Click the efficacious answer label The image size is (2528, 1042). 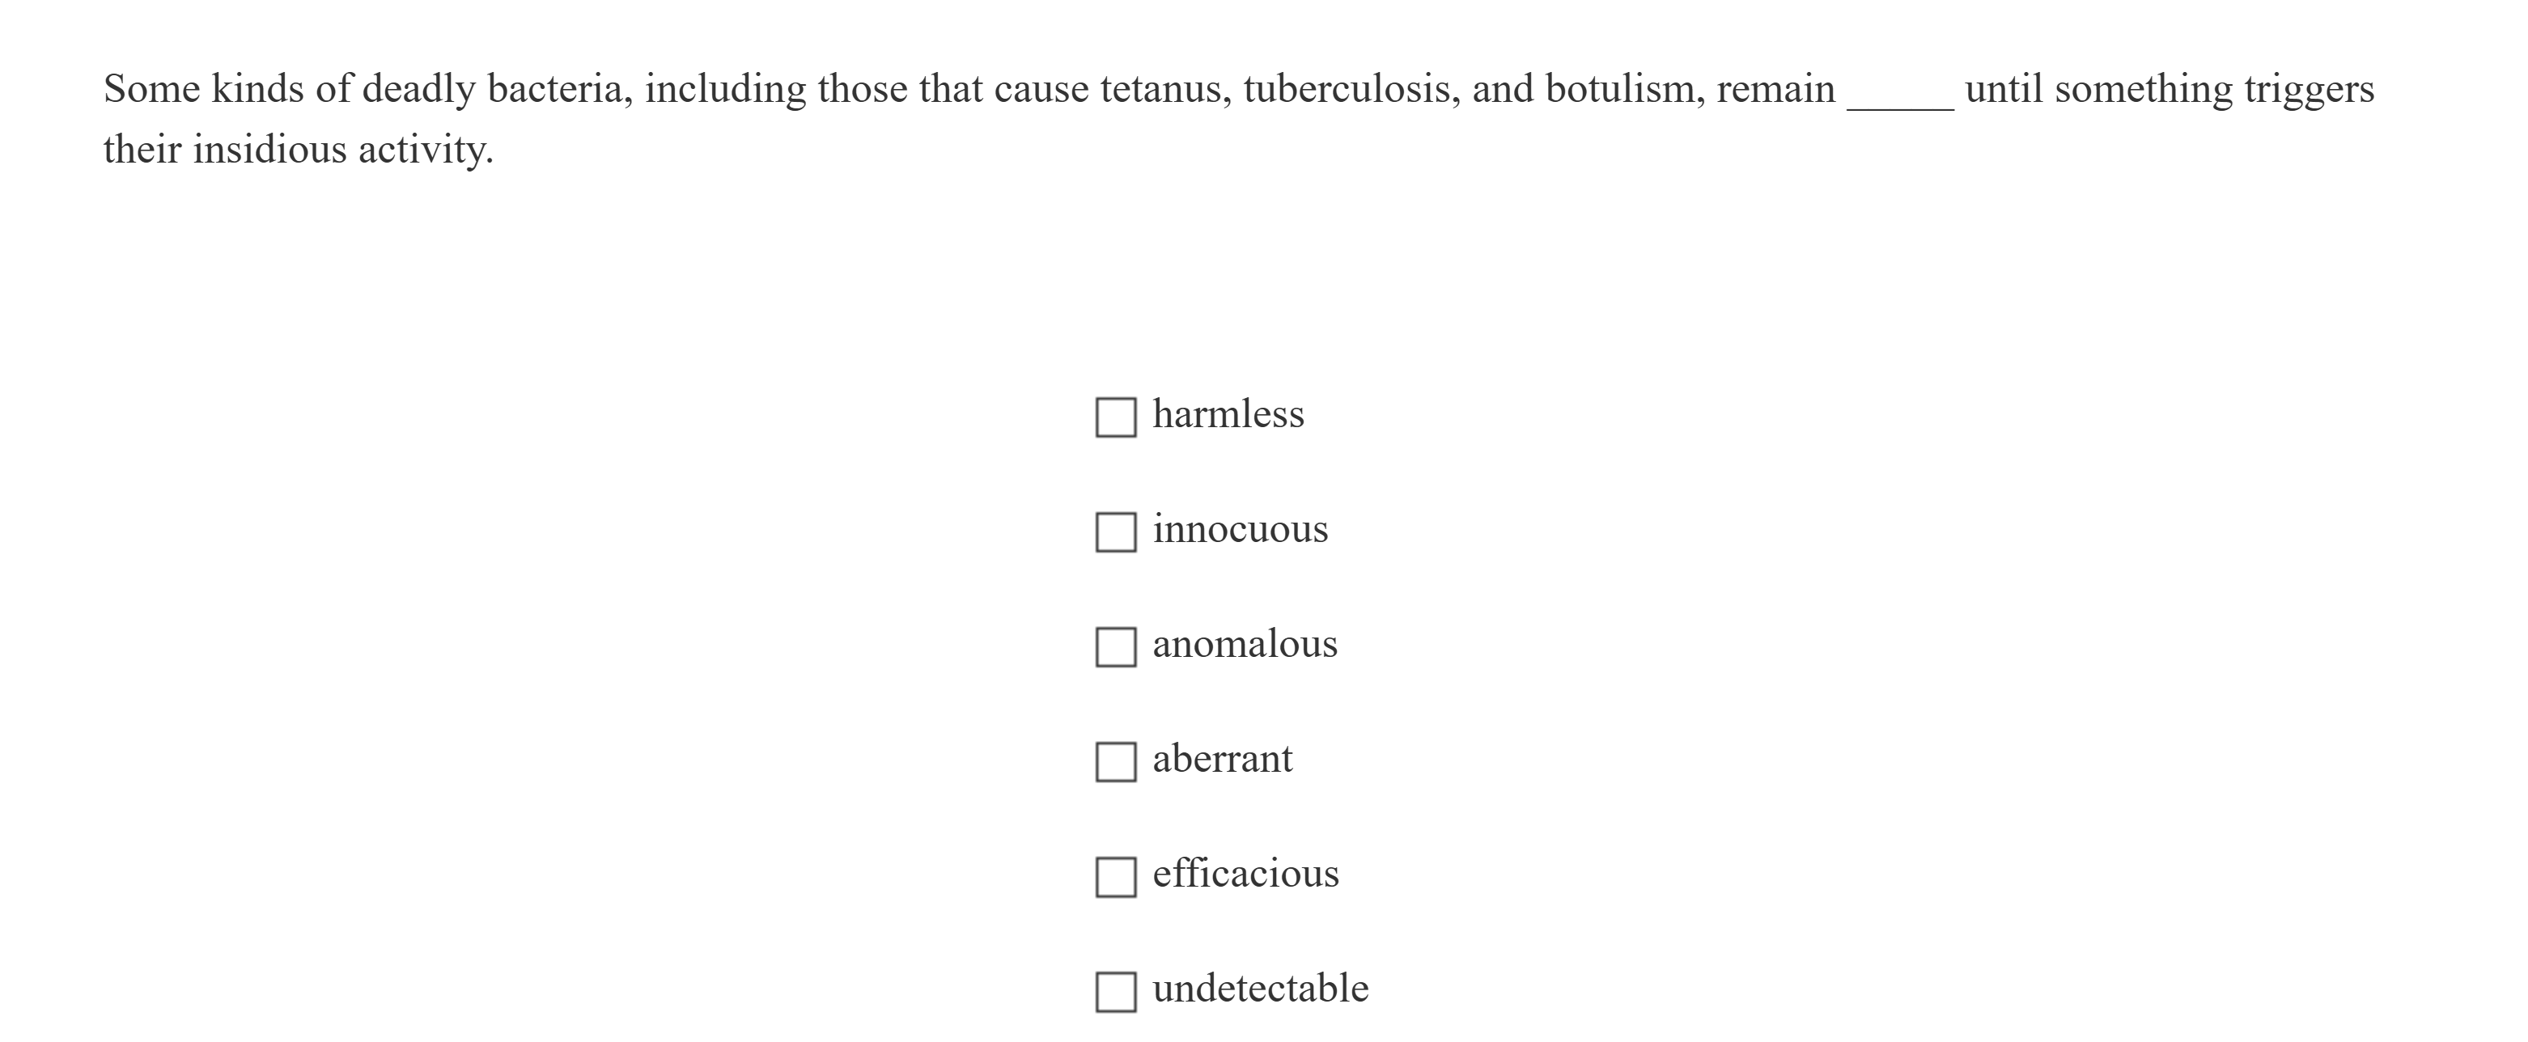[1245, 873]
